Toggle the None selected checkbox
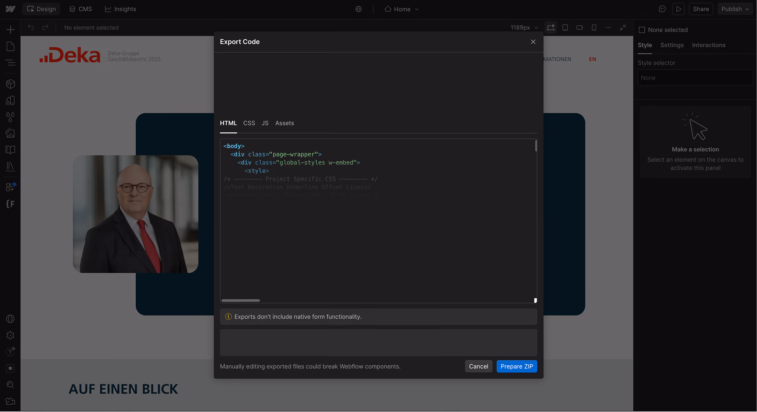This screenshot has height=412, width=757. point(642,30)
